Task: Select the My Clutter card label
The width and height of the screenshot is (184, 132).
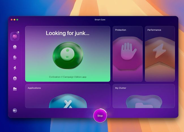Action: tap(121, 88)
